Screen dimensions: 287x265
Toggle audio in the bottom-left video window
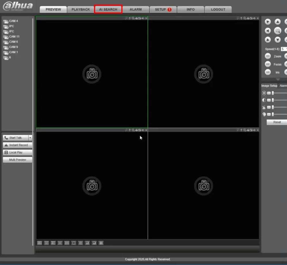[x=143, y=130]
